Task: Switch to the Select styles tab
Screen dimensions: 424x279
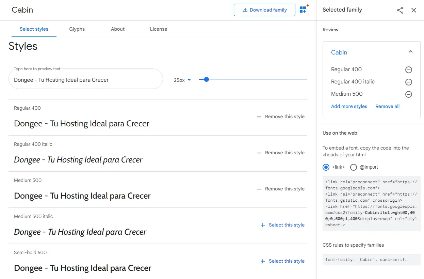Action: tap(34, 29)
